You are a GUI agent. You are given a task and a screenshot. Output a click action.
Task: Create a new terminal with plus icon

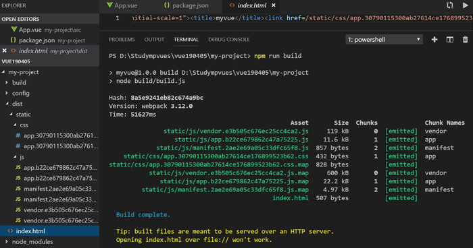click(x=434, y=40)
